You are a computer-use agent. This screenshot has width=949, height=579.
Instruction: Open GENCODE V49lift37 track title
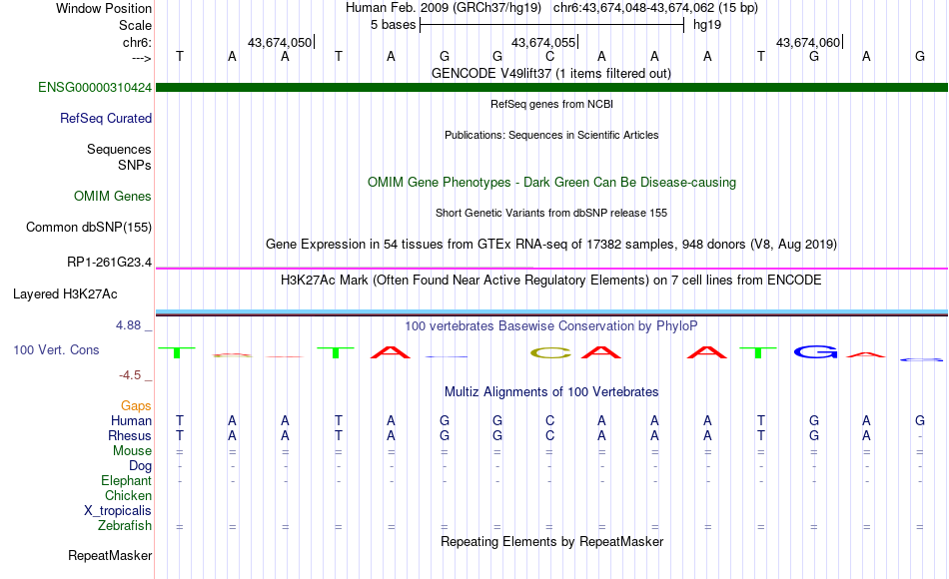(x=551, y=73)
